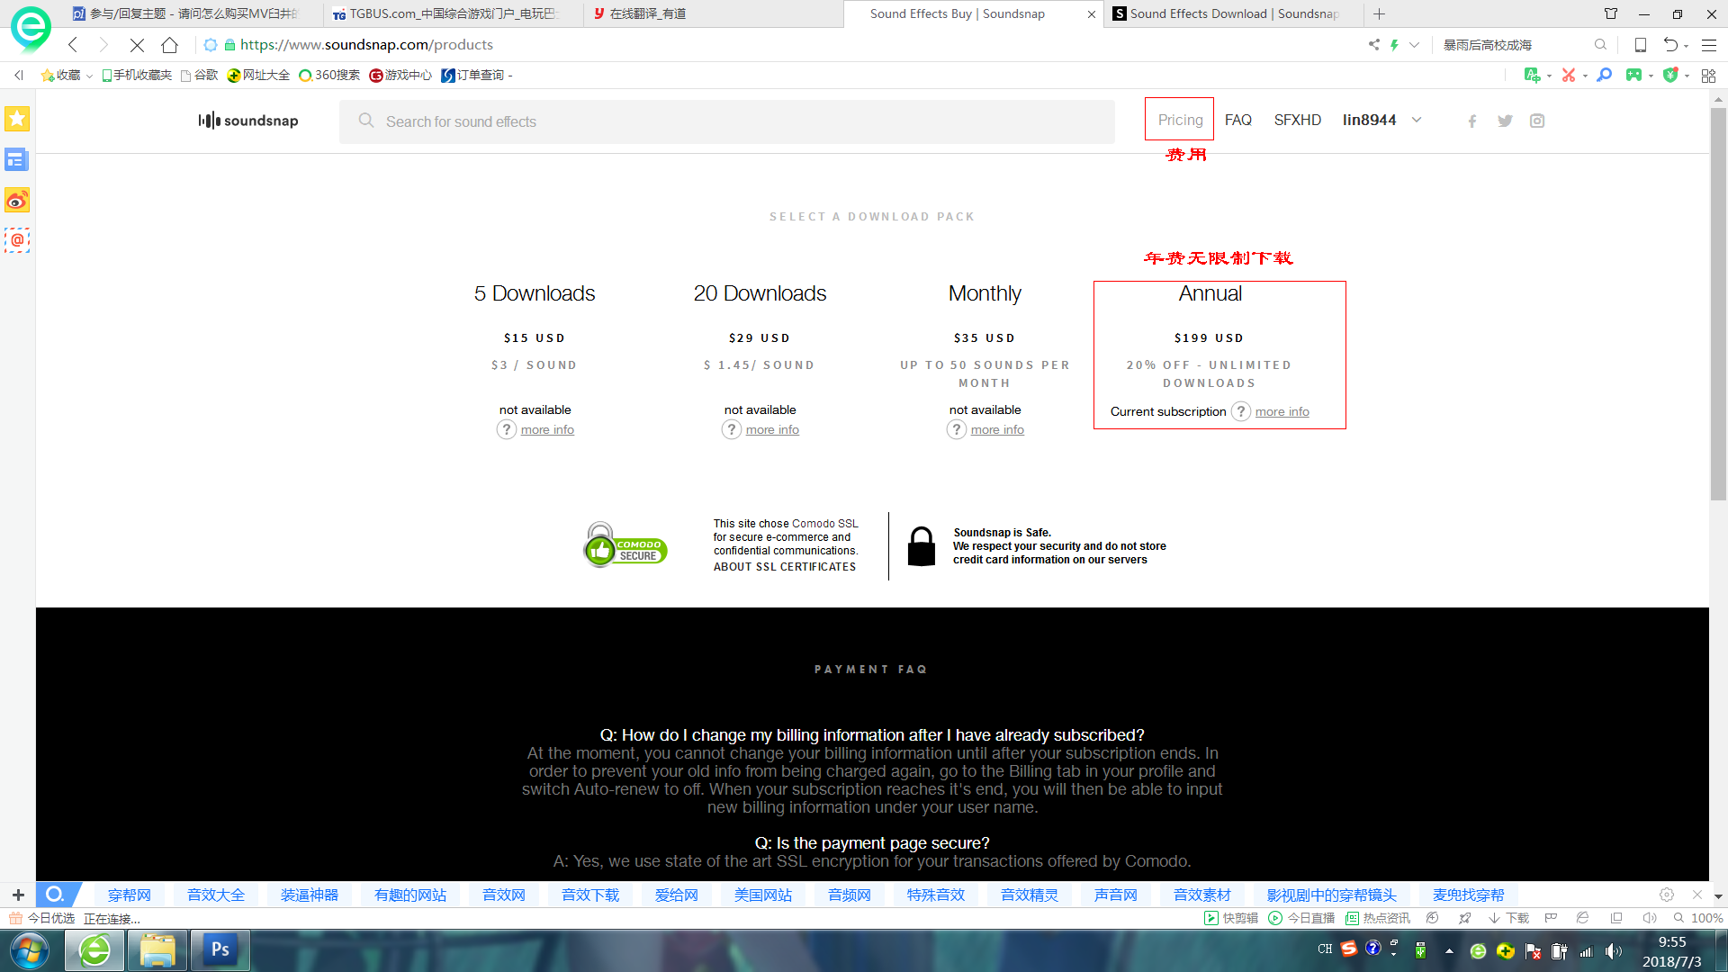
Task: Open Photoshop from the taskbar
Action: pos(220,950)
